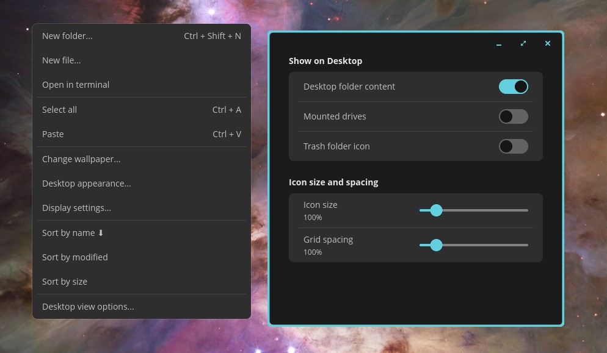Viewport: 607px width, 353px height.
Task: Open Display settings... entry
Action: [x=142, y=208]
